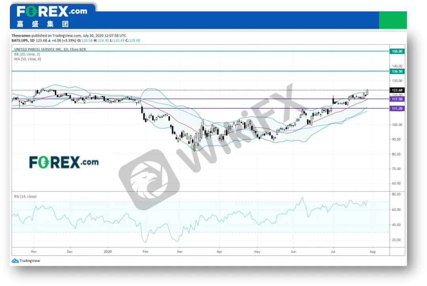This screenshot has width=427, height=286.
Task: Click the RSI (14, close) indicator label
Action: [25, 196]
